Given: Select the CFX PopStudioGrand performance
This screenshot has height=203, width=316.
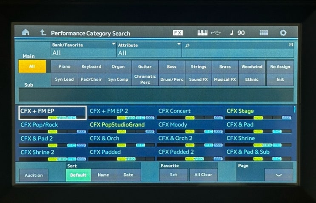Looking at the screenshot, I should click(122, 127).
